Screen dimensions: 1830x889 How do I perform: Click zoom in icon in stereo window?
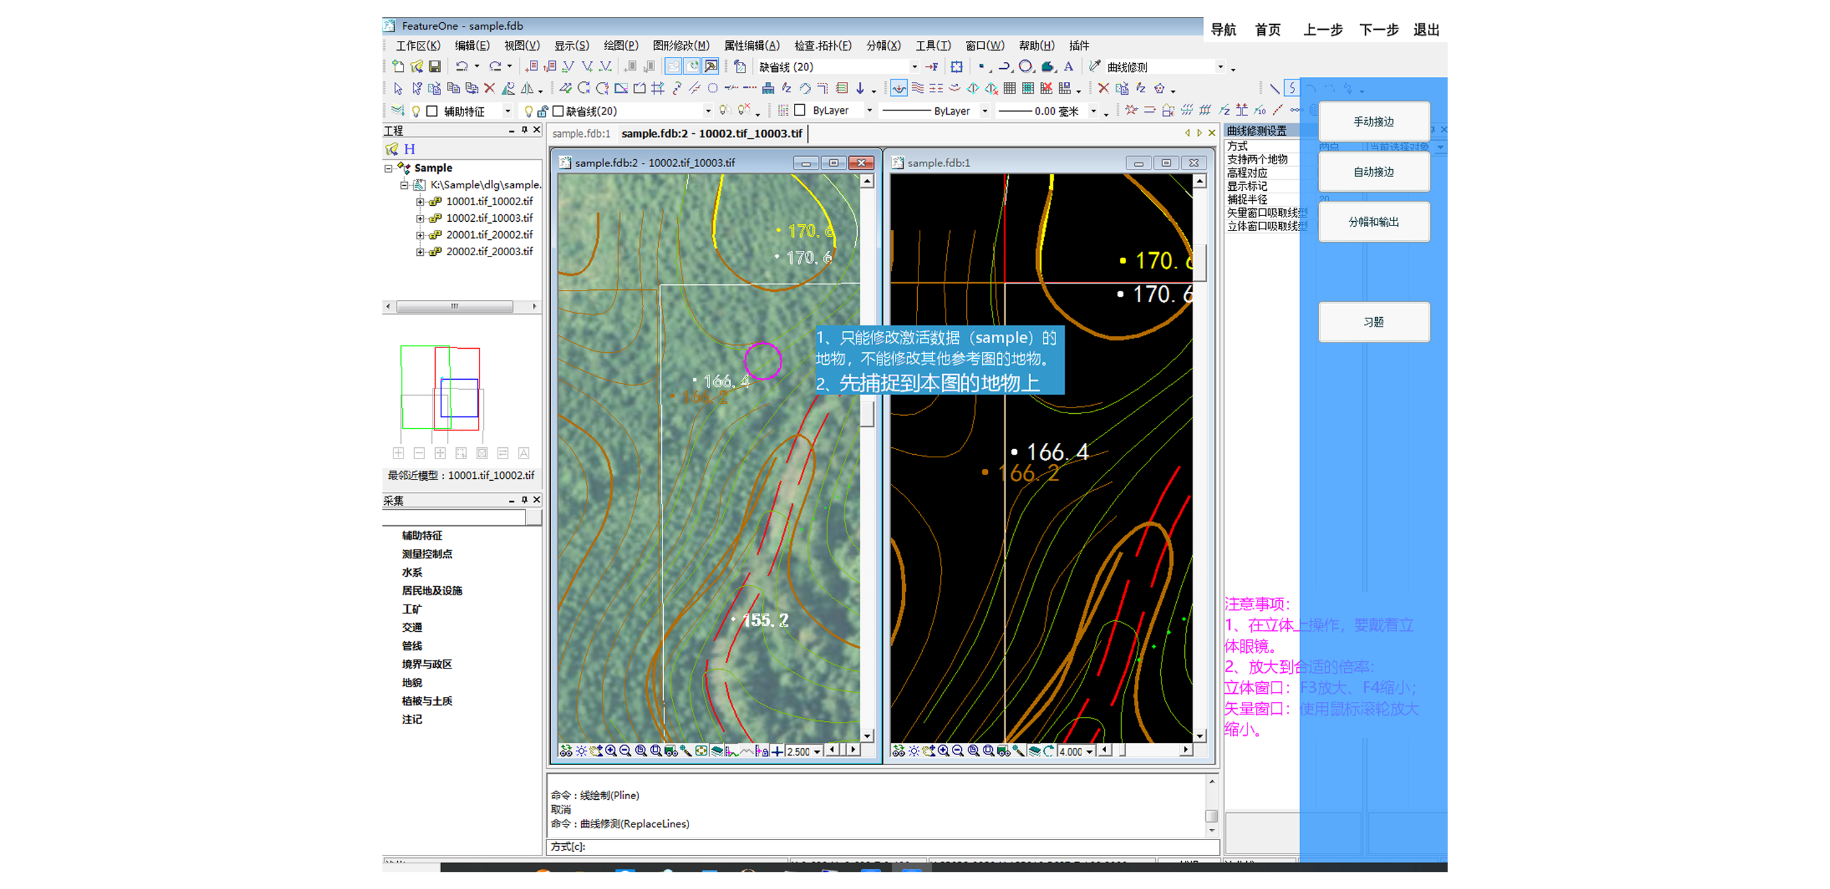(611, 750)
